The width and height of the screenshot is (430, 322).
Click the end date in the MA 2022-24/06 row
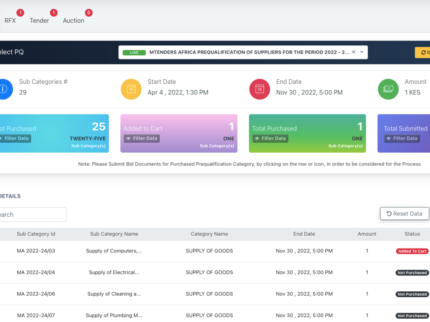click(304, 294)
